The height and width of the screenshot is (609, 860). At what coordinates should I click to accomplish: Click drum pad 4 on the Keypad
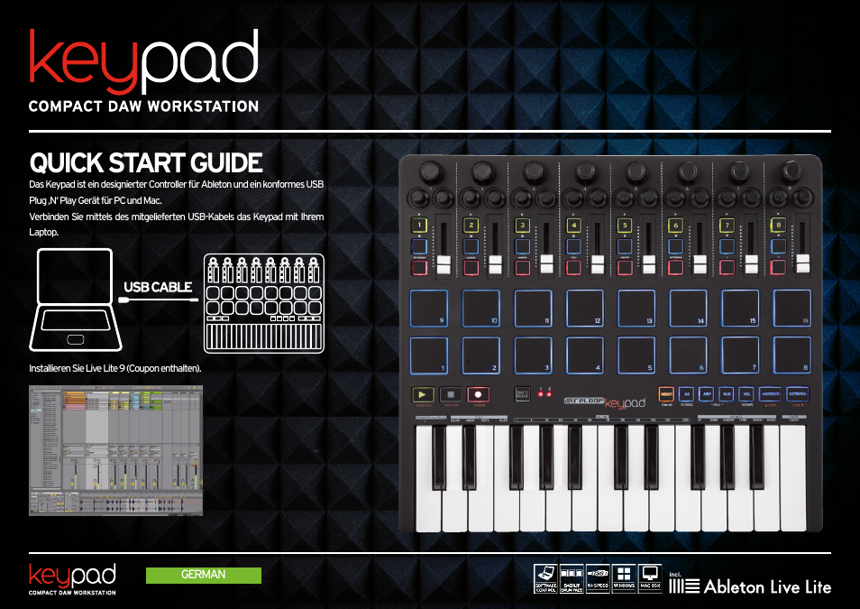click(585, 355)
